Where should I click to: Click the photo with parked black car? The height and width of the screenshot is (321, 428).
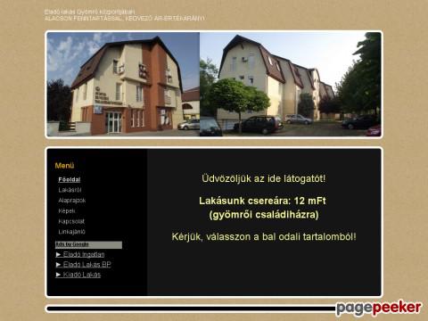(291, 84)
